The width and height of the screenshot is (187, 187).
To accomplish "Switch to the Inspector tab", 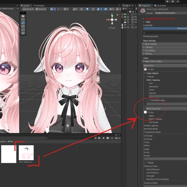I will (x=144, y=5).
